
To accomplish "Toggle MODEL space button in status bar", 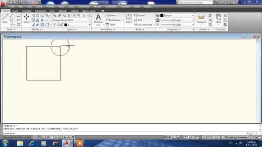I will coord(167,137).
